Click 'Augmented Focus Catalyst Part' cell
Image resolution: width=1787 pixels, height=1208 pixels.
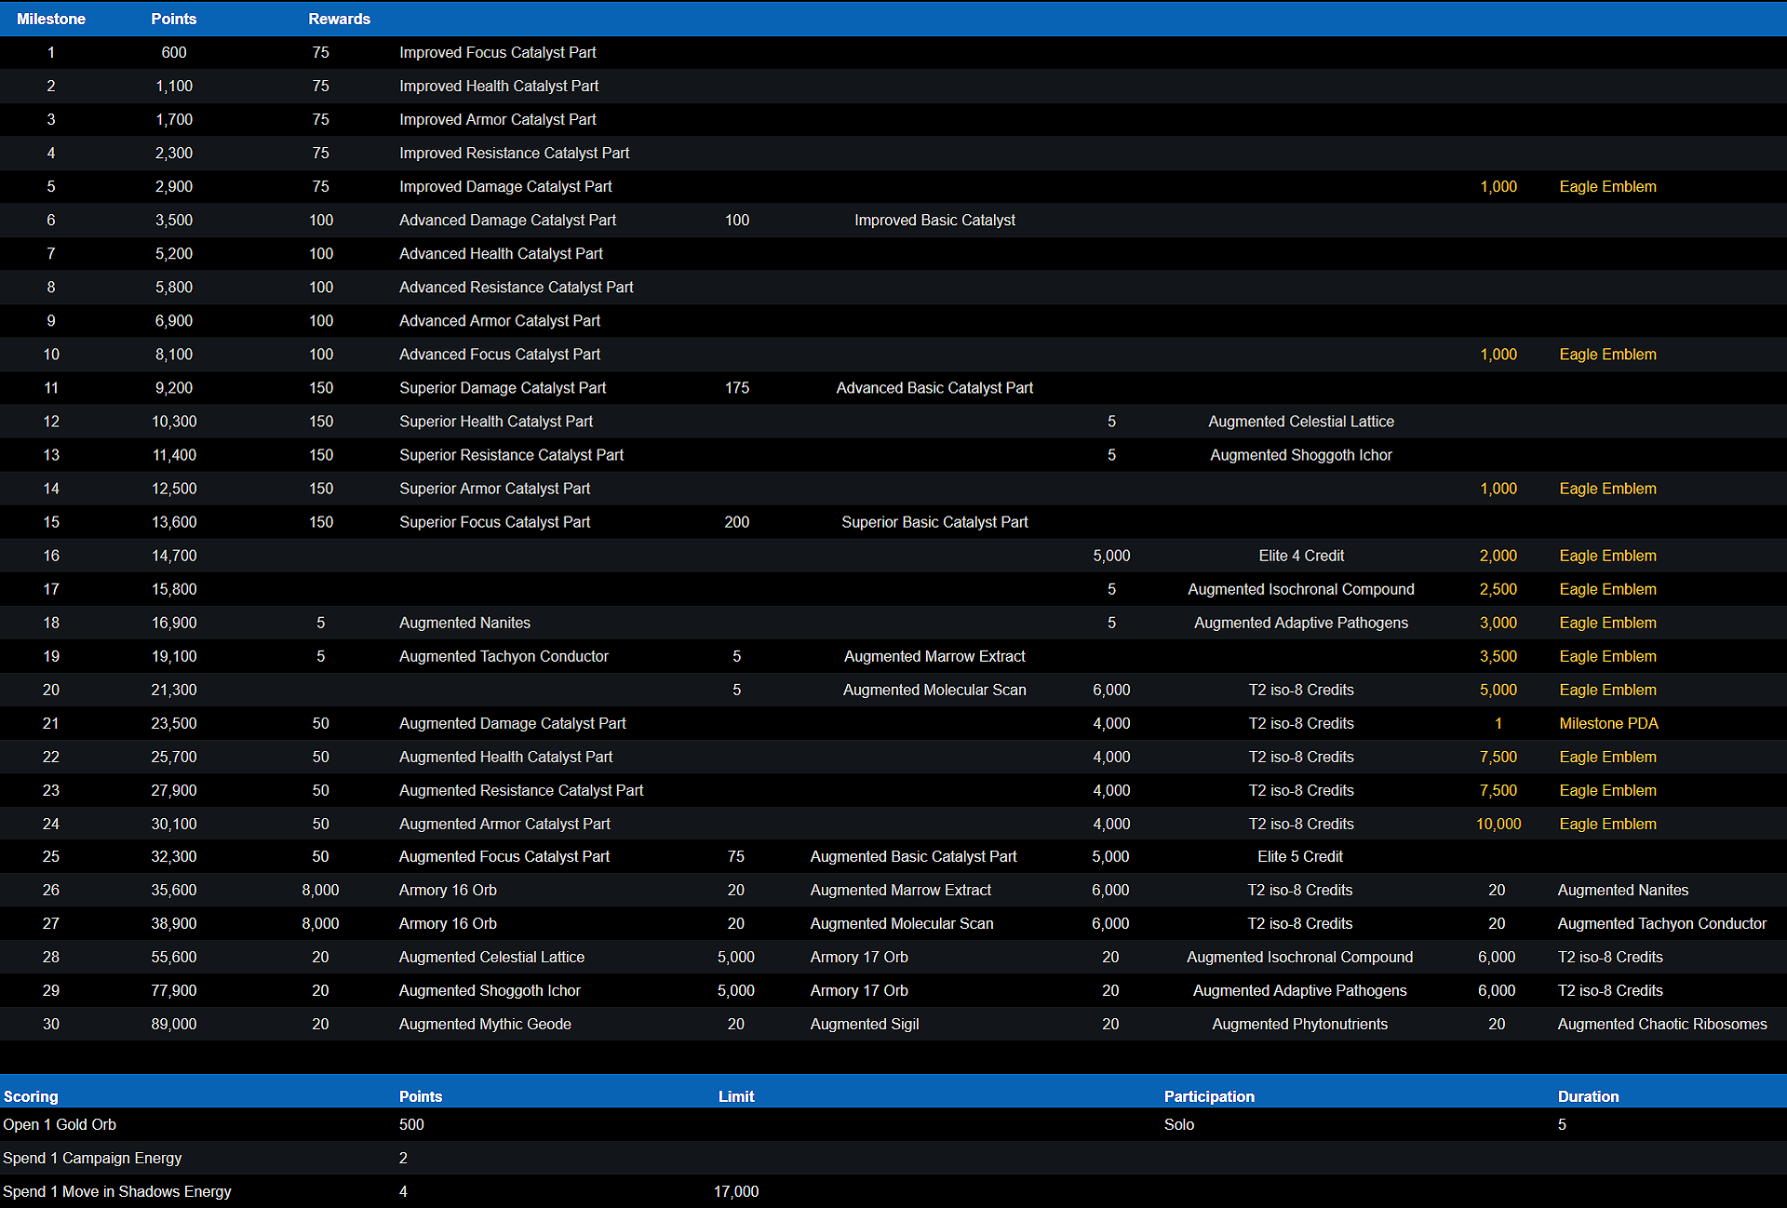(504, 856)
